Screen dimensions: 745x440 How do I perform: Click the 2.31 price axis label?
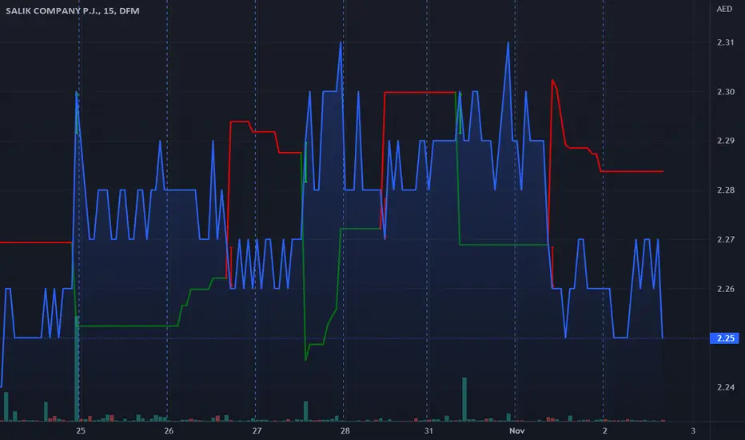[726, 42]
